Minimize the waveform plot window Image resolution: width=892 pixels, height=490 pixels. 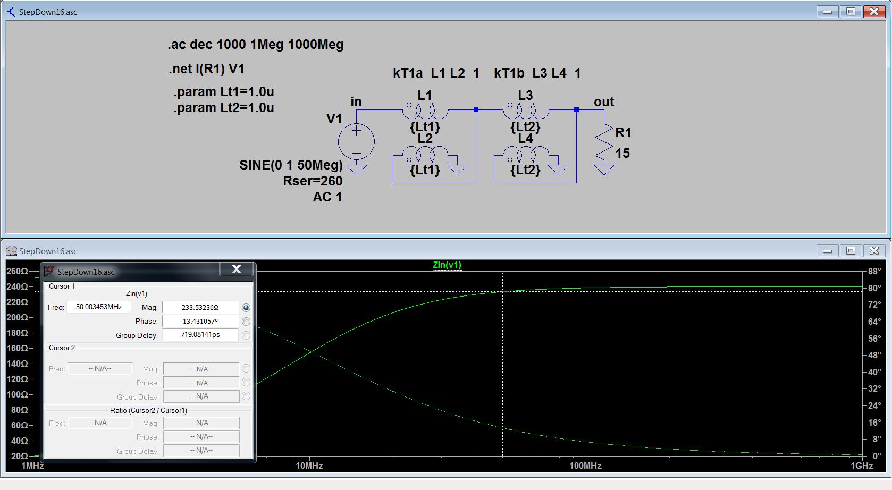click(827, 250)
